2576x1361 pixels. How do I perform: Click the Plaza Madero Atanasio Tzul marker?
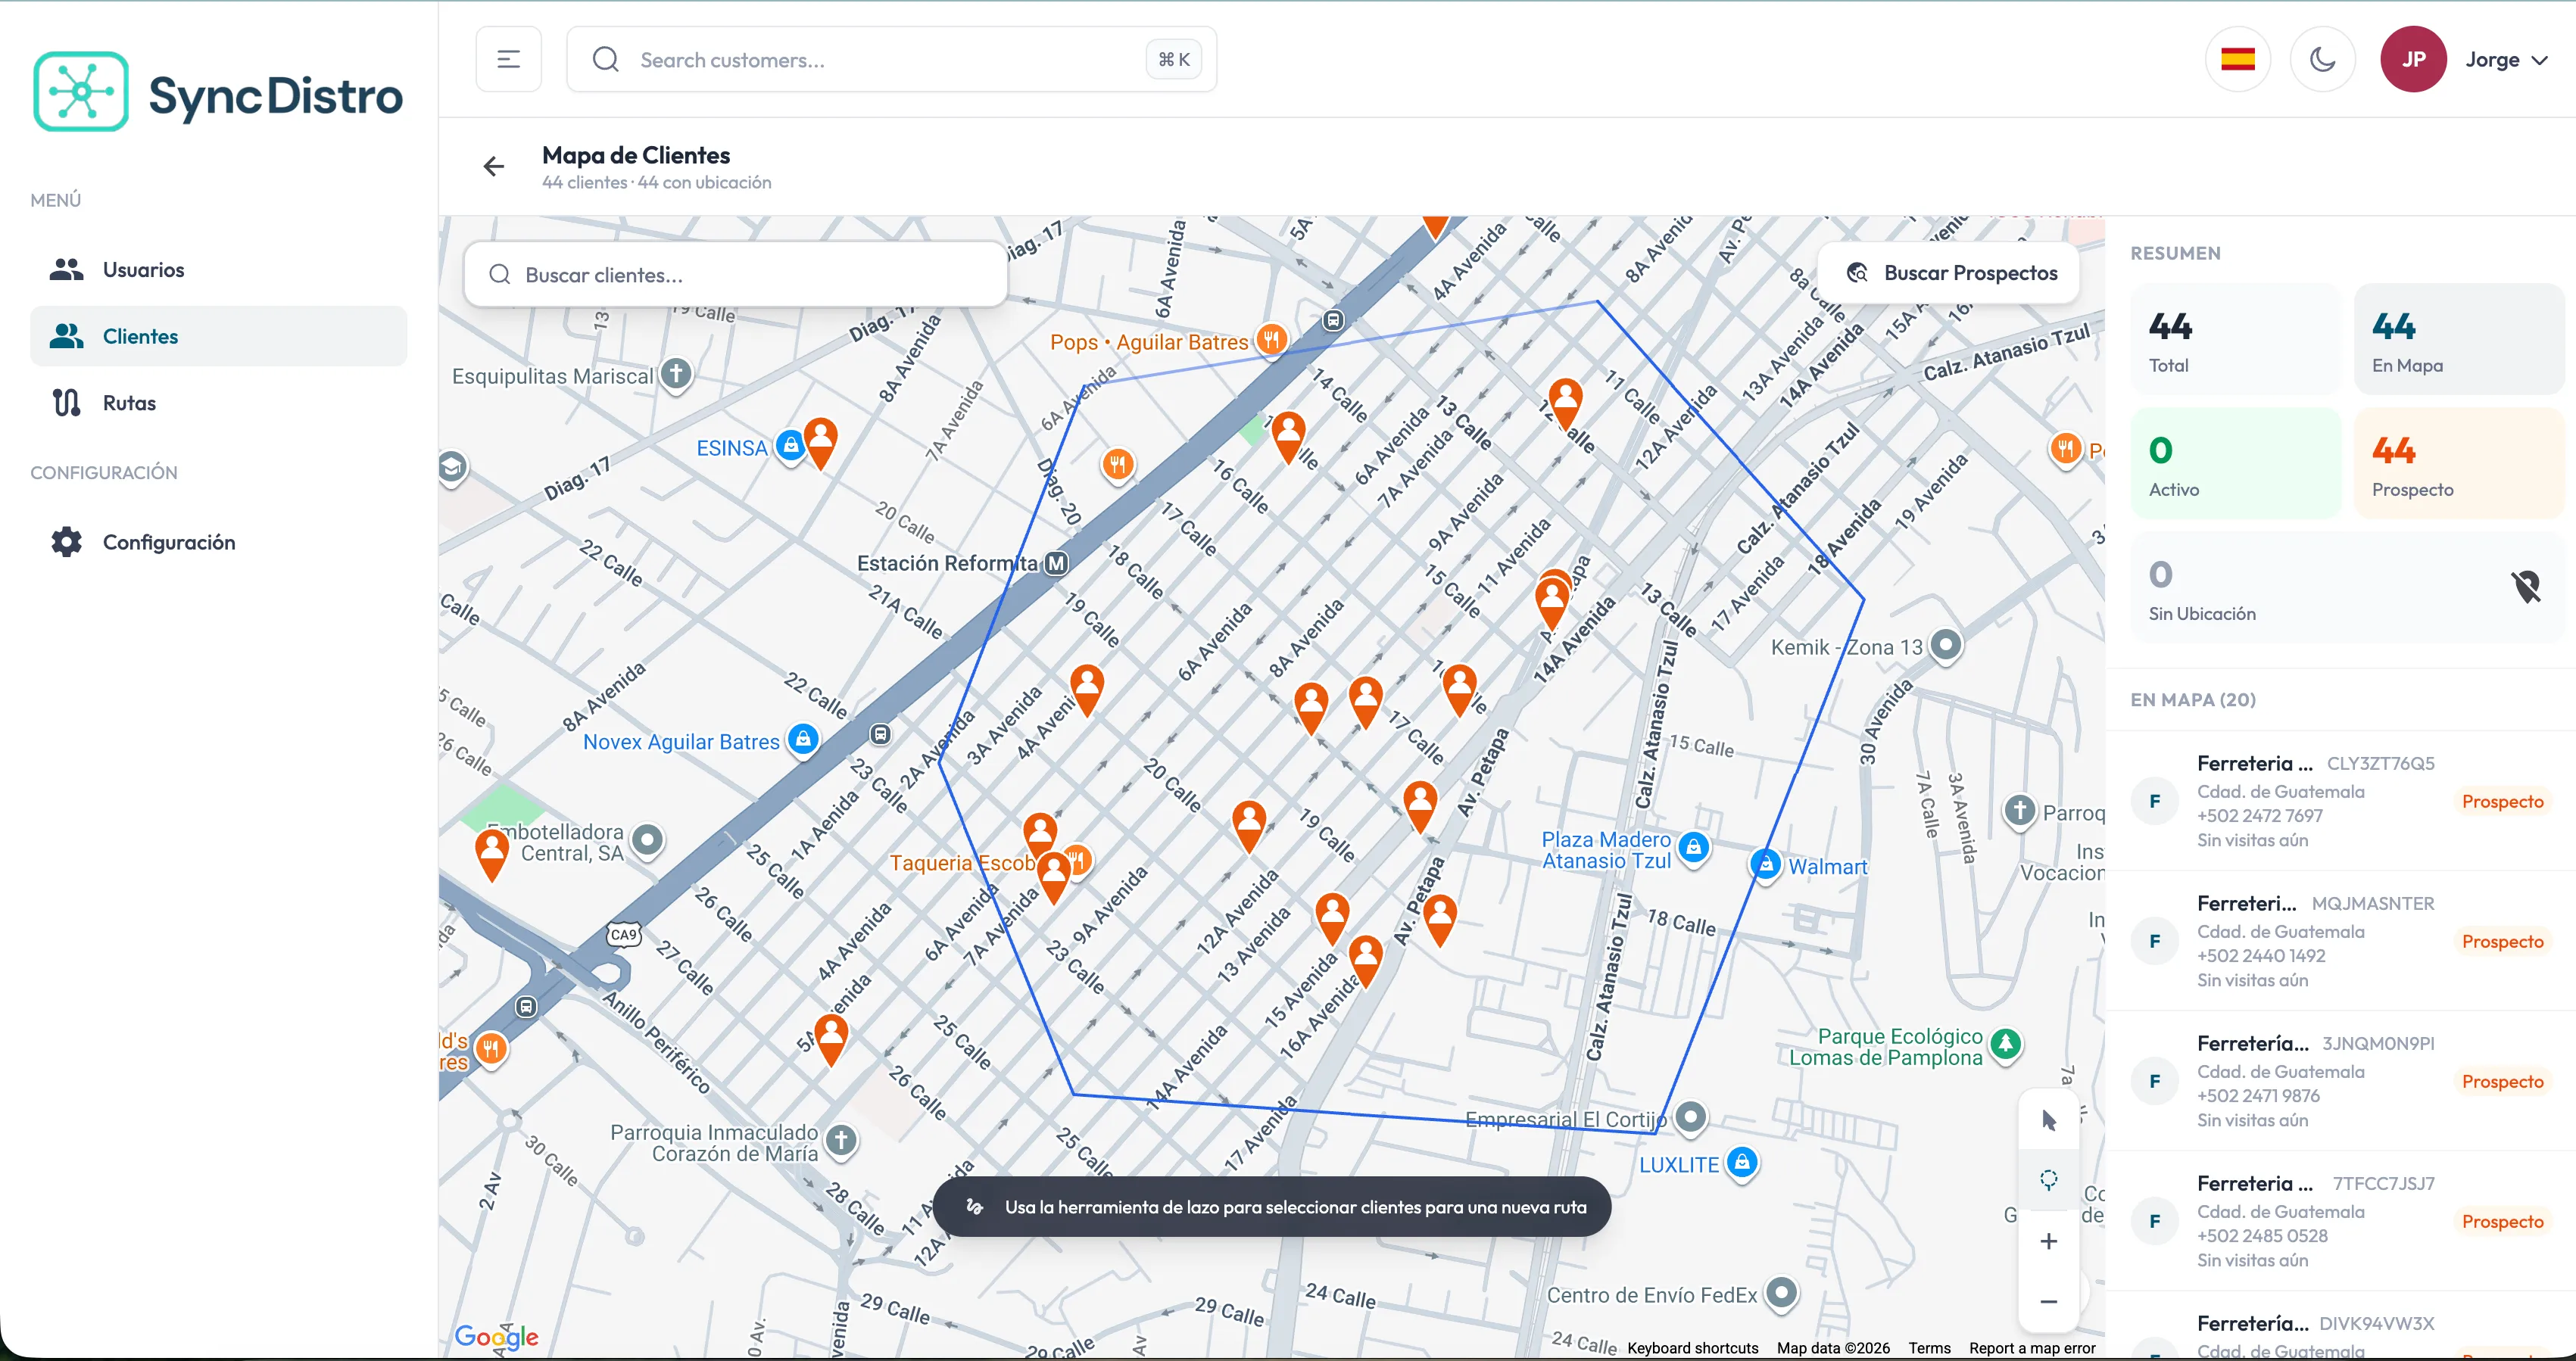pos(1693,848)
